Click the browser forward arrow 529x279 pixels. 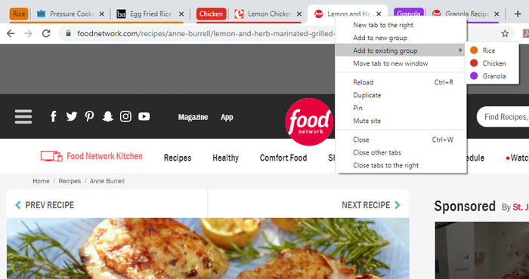[29, 33]
